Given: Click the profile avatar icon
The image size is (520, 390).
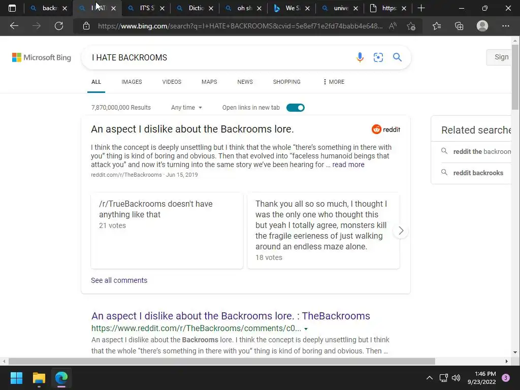Looking at the screenshot, I should (x=482, y=26).
